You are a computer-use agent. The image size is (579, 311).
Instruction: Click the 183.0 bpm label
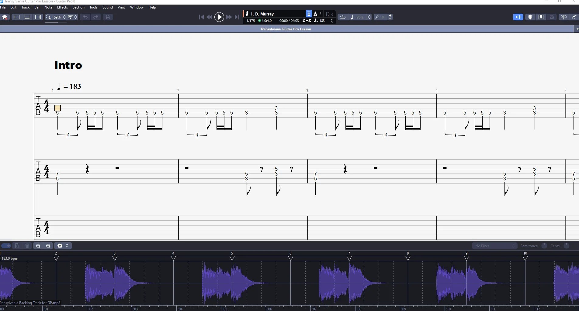point(10,258)
